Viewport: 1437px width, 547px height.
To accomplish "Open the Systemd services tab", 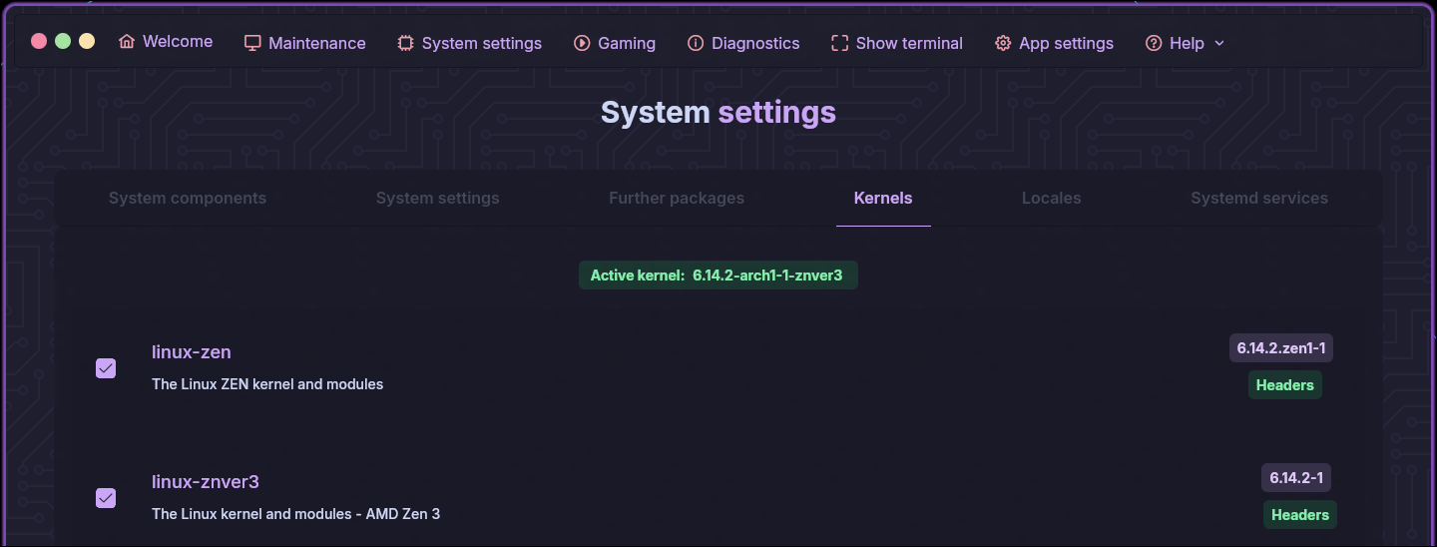I will [x=1259, y=198].
